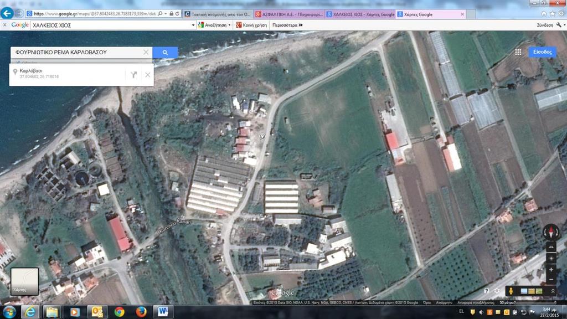This screenshot has height=319, width=567.
Task: Click the browser home icon
Action: [544, 13]
